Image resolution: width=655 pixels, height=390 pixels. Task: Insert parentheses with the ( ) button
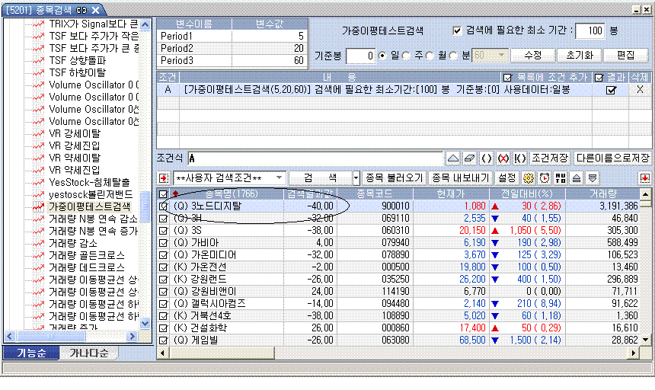pyautogui.click(x=487, y=158)
